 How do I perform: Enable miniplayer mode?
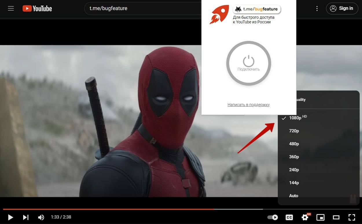(320, 217)
